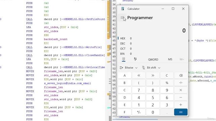The width and height of the screenshot is (216, 121).
Task: Open the Bitwise operations dropdown
Action: 128,68
